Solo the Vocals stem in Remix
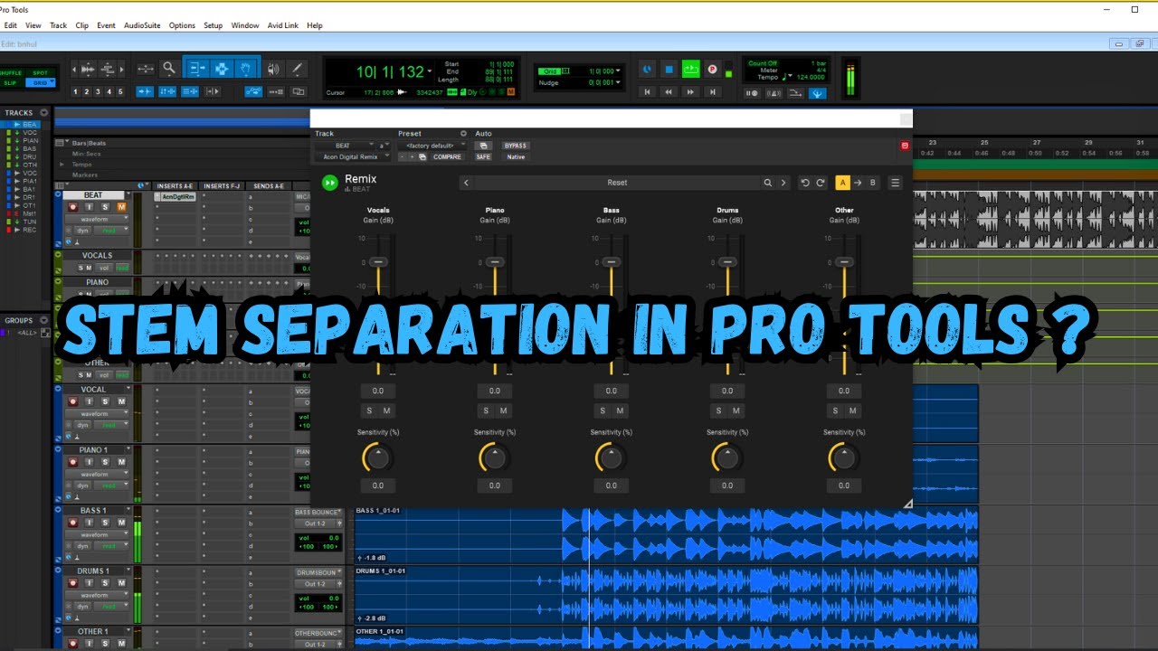The image size is (1158, 651). (369, 410)
